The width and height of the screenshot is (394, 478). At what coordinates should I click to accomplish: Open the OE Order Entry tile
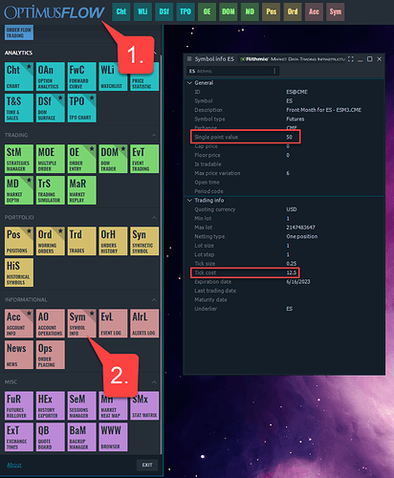coord(82,159)
